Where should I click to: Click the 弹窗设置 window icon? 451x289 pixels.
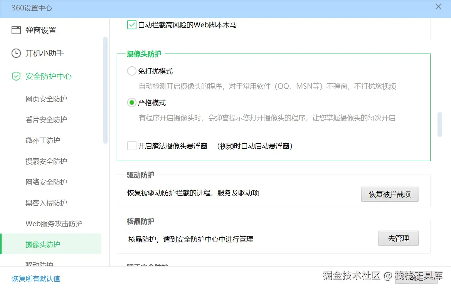16,30
